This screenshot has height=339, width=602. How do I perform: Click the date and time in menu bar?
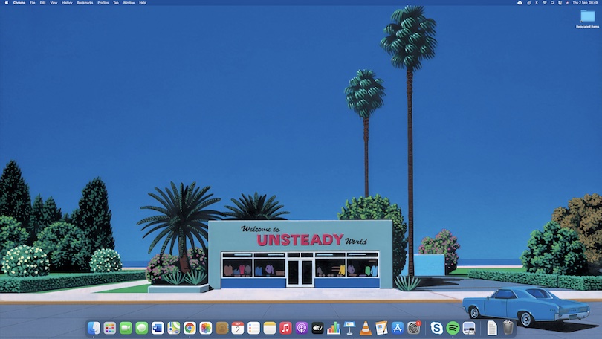point(585,3)
